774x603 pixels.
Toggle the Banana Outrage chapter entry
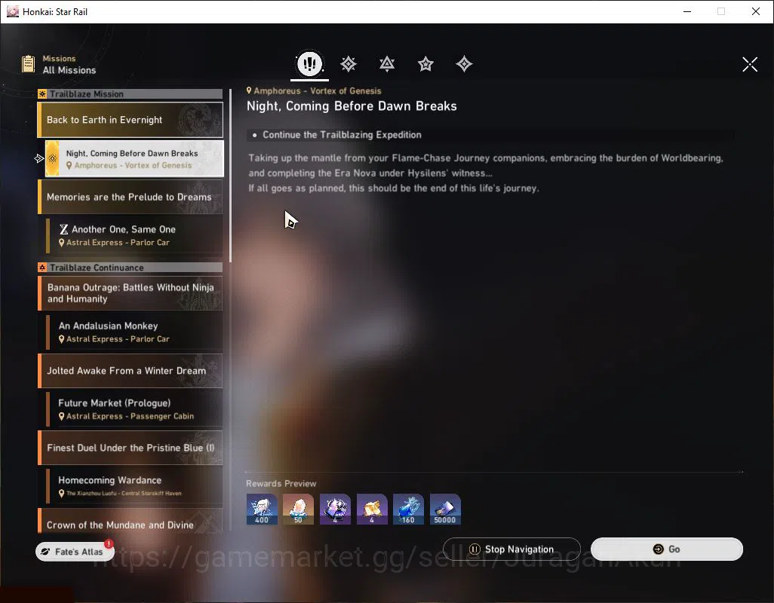coord(131,293)
